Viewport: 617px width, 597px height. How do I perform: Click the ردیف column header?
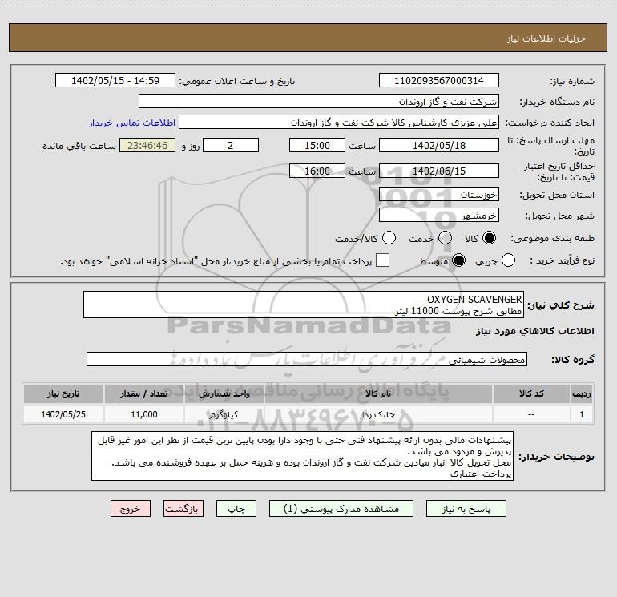point(582,393)
